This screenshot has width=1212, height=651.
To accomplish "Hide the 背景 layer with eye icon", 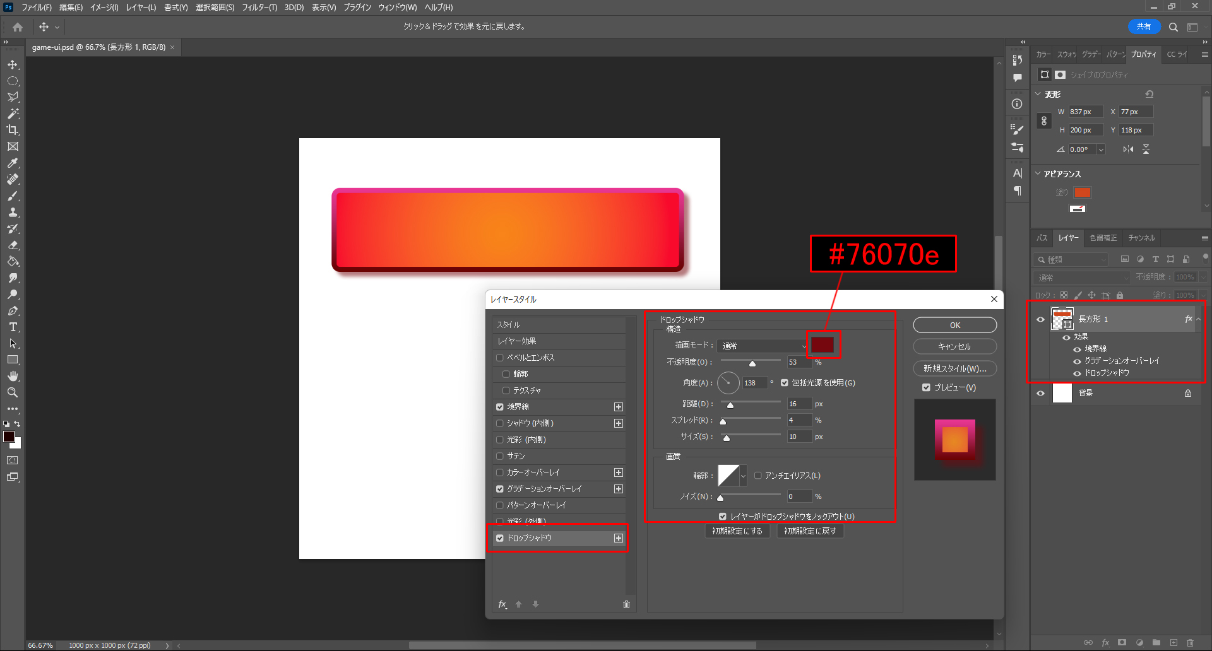I will point(1040,393).
